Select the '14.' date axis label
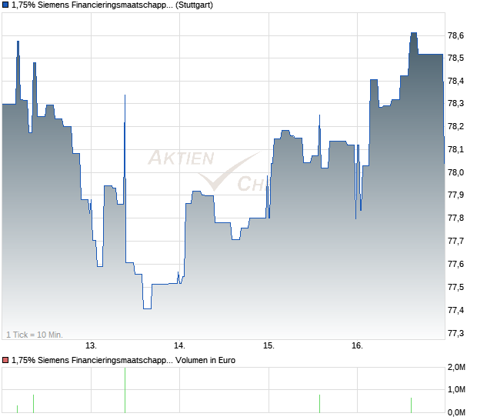 [179, 345]
